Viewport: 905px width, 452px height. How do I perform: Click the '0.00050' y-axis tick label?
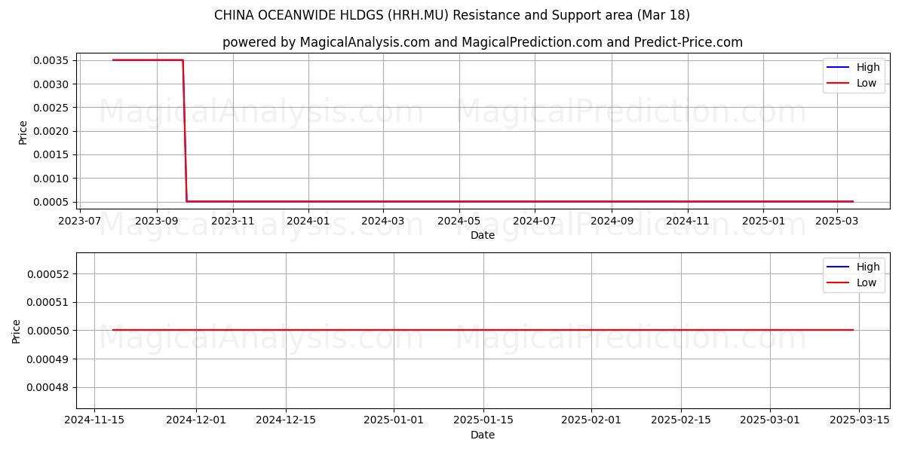point(47,331)
